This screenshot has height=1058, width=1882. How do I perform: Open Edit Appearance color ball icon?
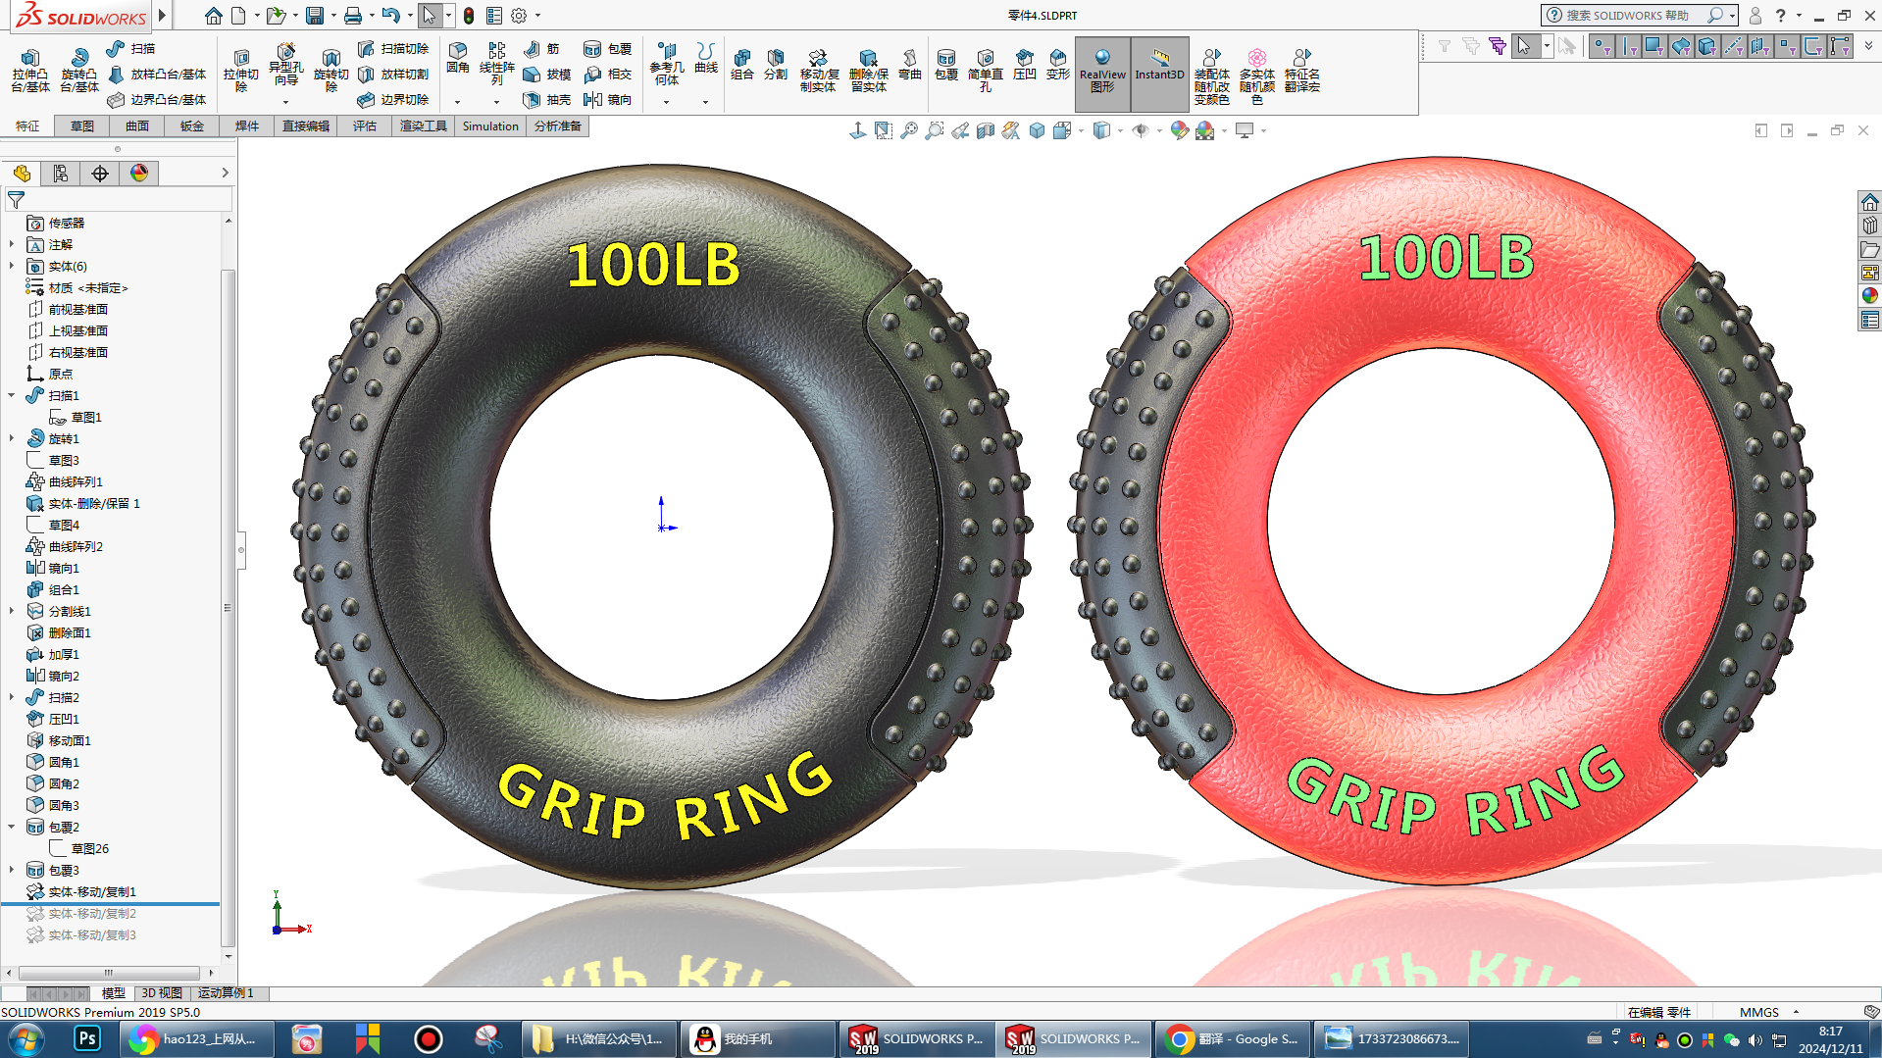(1180, 130)
